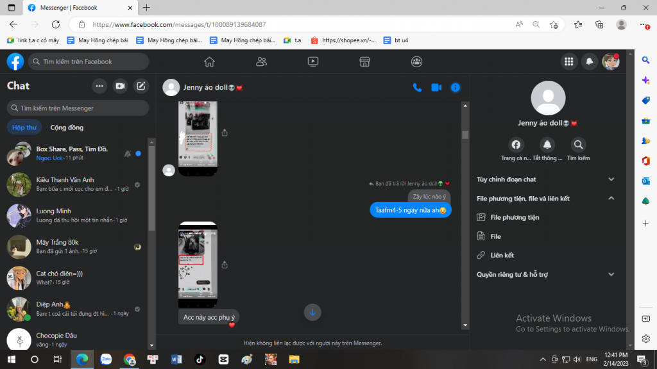
Task: Click the Tìm kiếm trên Messenger field
Action: click(x=78, y=108)
